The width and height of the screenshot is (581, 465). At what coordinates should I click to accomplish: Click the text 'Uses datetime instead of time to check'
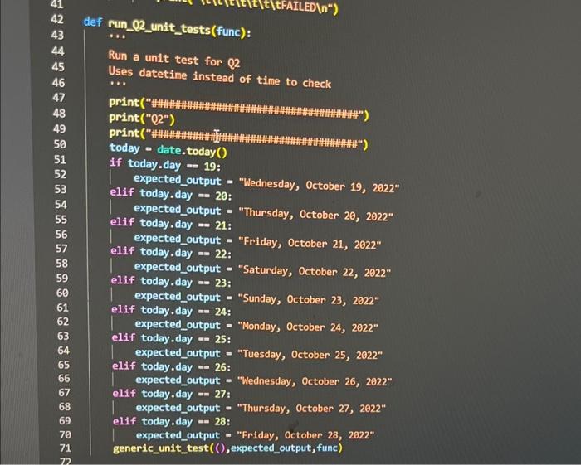pyautogui.click(x=219, y=77)
